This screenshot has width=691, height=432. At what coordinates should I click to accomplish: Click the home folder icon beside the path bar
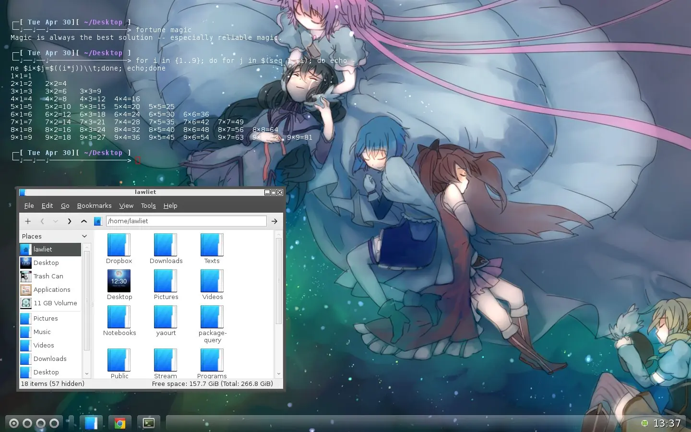[x=98, y=221]
